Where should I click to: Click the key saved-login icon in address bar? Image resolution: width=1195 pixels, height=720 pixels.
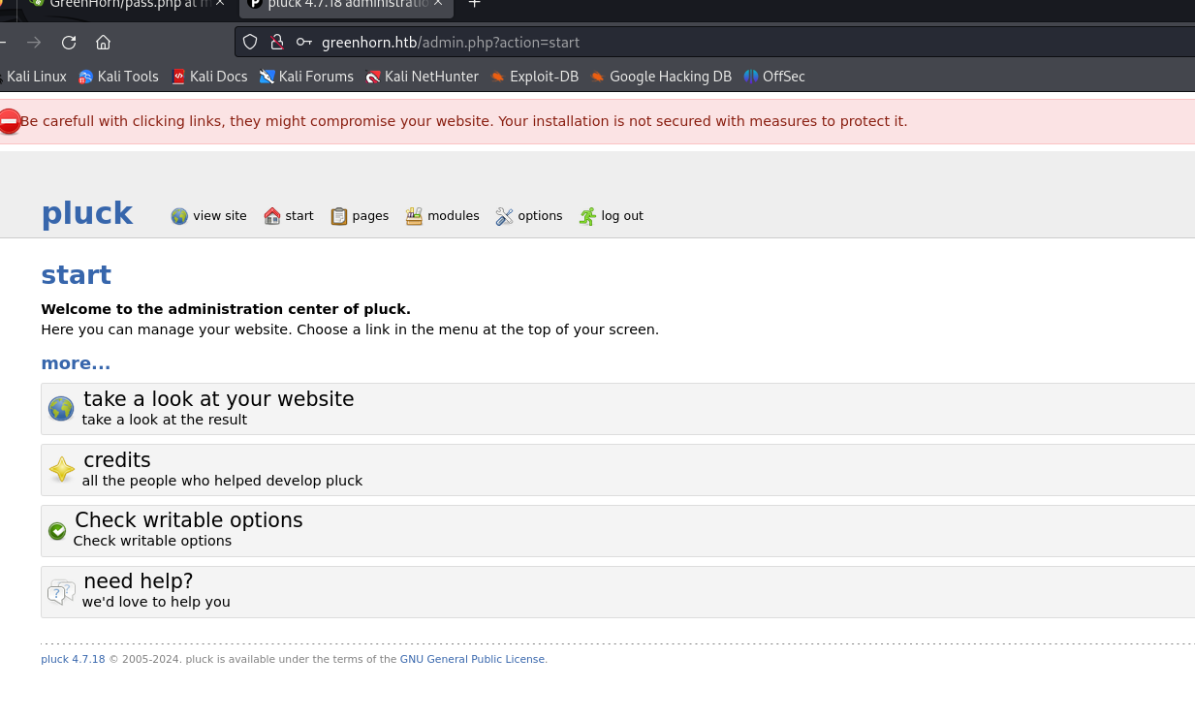tap(304, 42)
